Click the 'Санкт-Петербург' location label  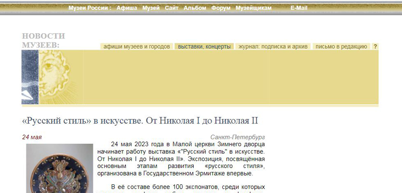238,137
